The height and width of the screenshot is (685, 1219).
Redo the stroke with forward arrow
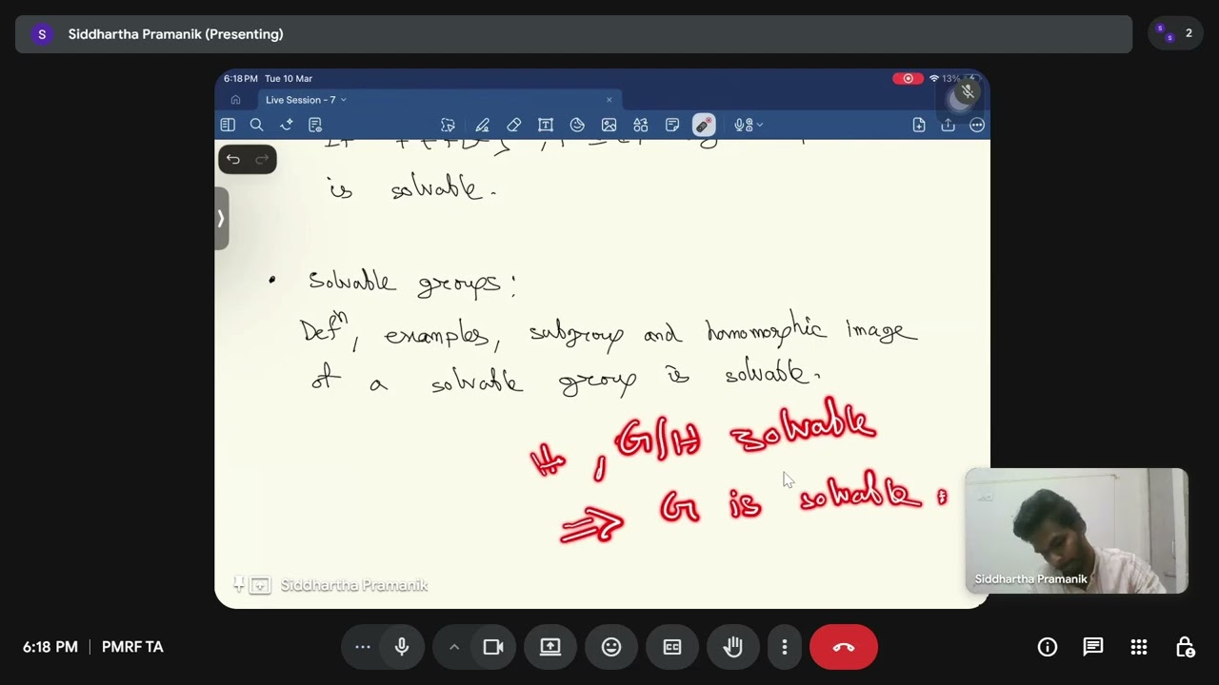tap(262, 159)
